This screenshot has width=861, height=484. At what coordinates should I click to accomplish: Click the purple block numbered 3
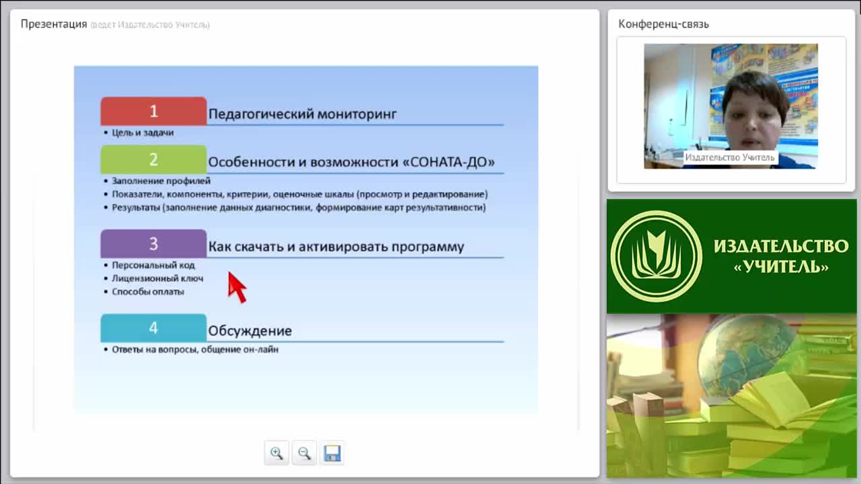tap(153, 244)
